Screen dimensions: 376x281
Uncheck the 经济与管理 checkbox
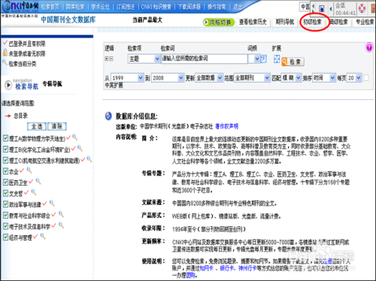[x=5, y=237]
